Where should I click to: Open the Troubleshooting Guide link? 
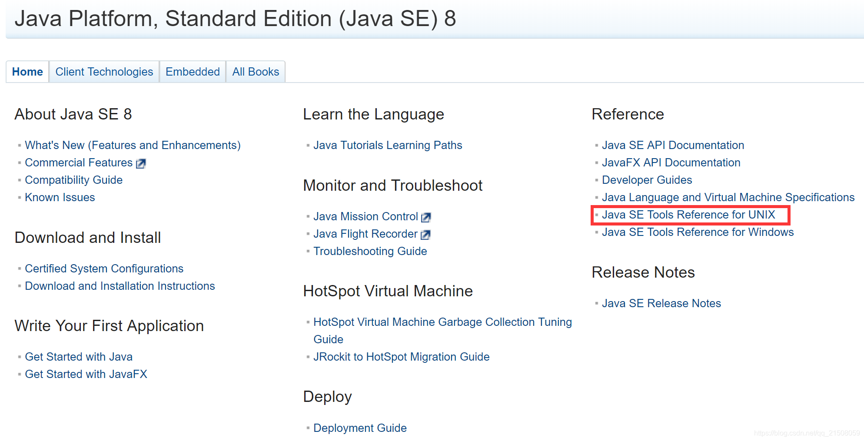(x=370, y=251)
